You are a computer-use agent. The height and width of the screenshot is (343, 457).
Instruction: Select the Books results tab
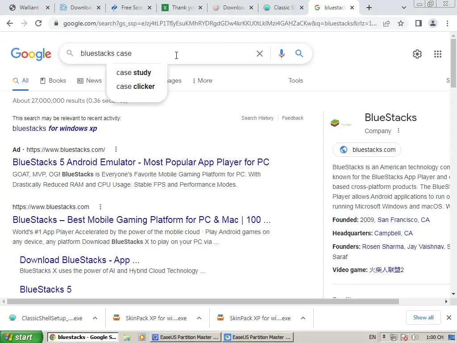coord(53,81)
